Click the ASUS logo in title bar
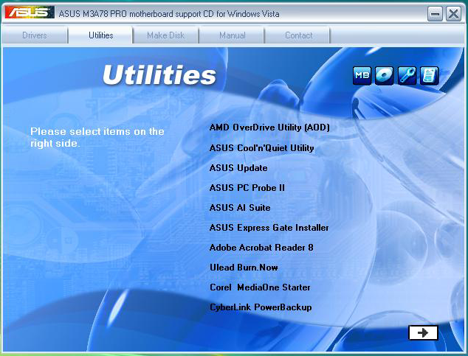Screen dimensions: 468x356 (x=30, y=13)
